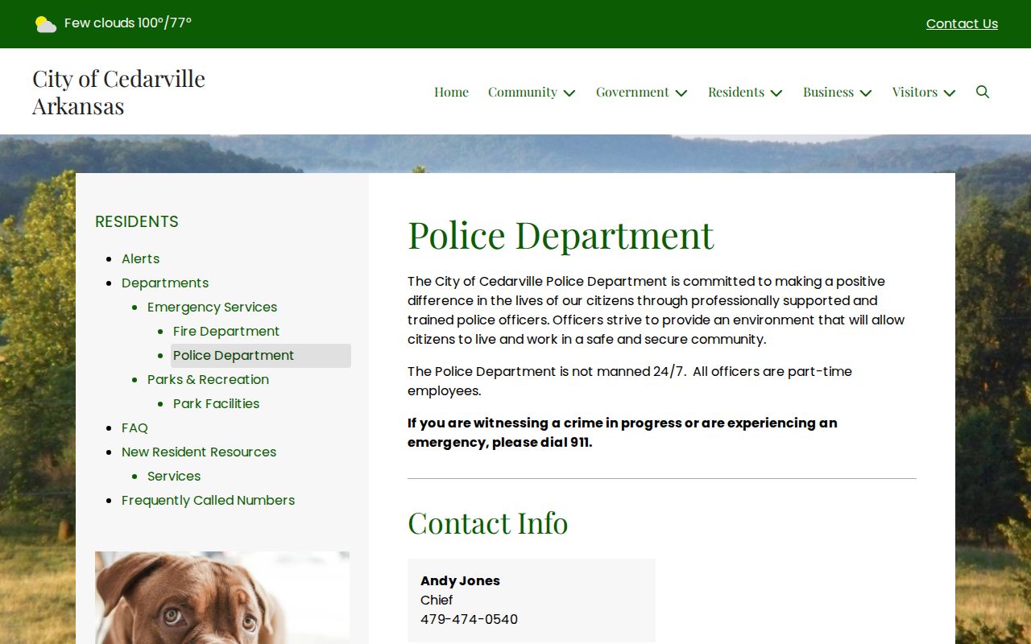Expand the Residents menu chevron
Viewport: 1031px width, 644px height.
tap(776, 93)
